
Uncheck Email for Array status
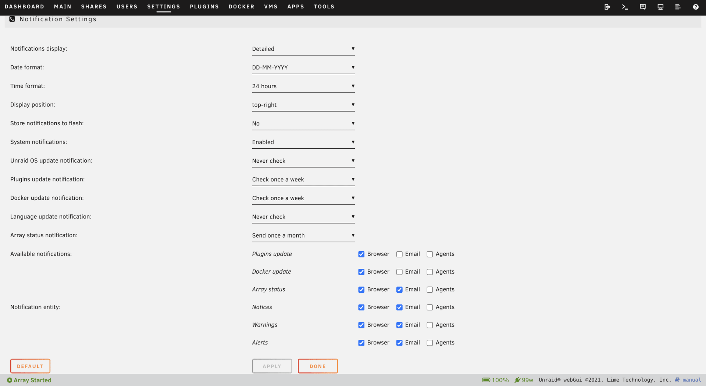[x=399, y=289]
